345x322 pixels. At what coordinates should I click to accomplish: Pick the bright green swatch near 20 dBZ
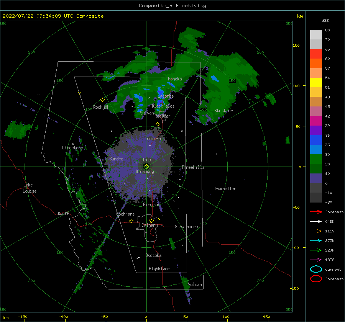(x=316, y=159)
